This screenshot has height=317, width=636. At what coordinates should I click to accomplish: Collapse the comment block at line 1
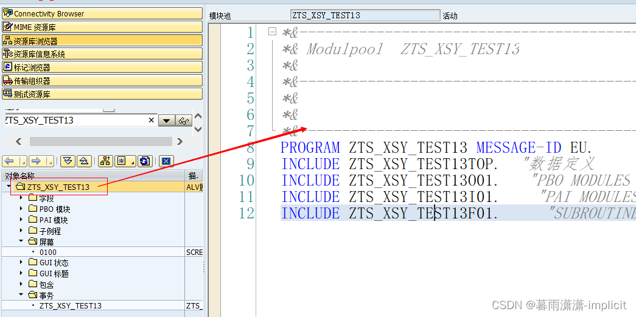pyautogui.click(x=272, y=31)
